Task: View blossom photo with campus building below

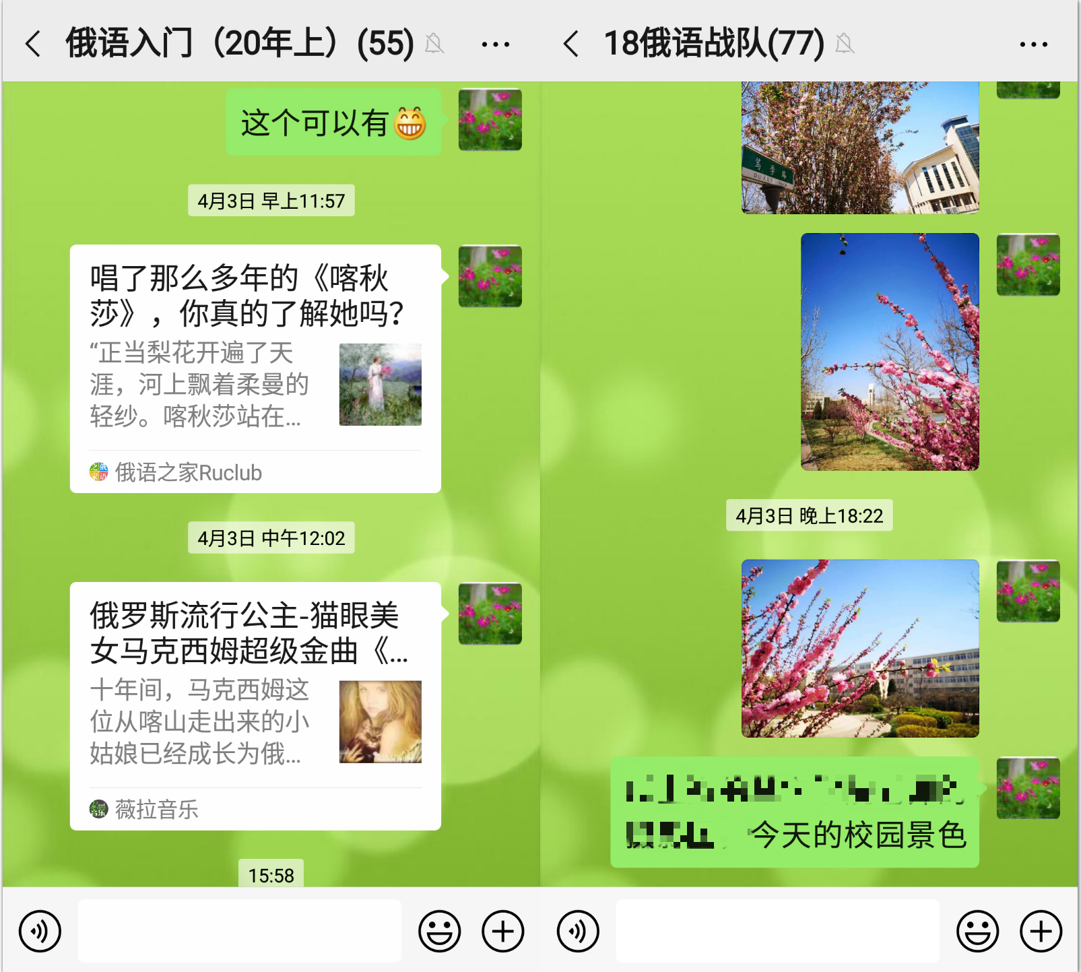Action: coord(860,648)
